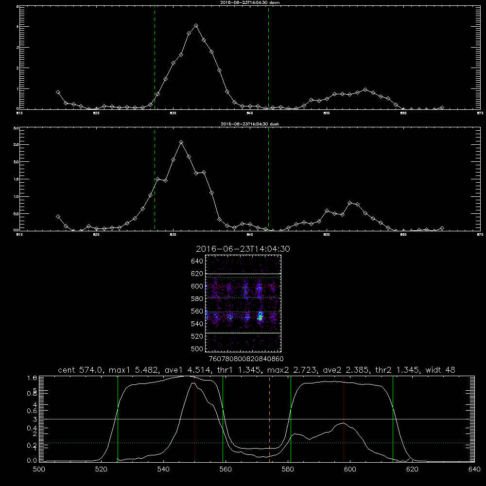The width and height of the screenshot is (486, 486).
Task: Click the heatmap y-axis label '560'
Action: (x=197, y=311)
